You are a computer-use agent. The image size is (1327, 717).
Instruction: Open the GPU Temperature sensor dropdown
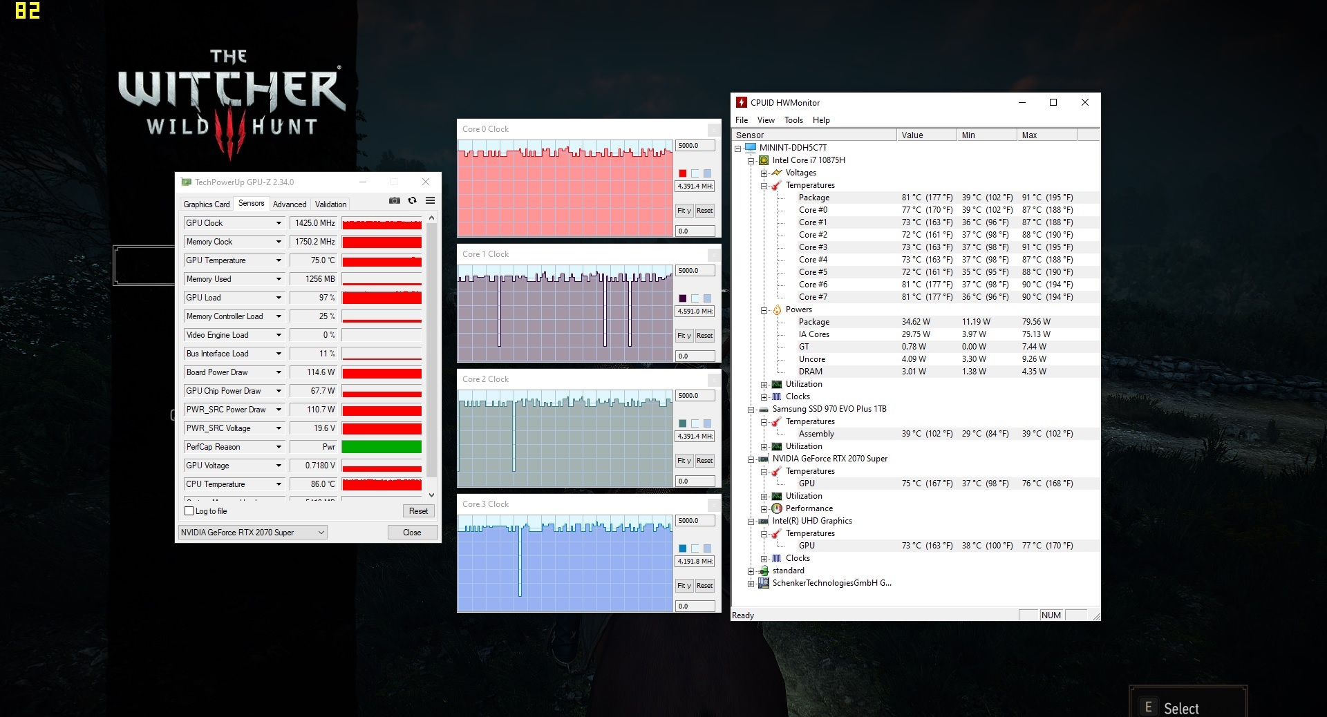click(279, 260)
